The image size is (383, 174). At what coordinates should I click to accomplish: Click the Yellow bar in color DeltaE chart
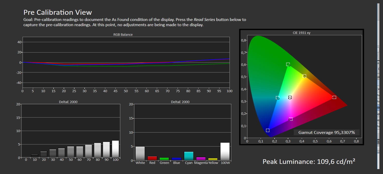(x=213, y=159)
